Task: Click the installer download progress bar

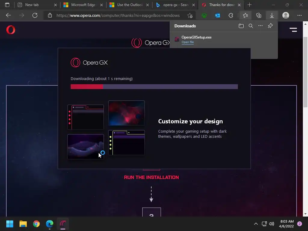Action: (154, 87)
